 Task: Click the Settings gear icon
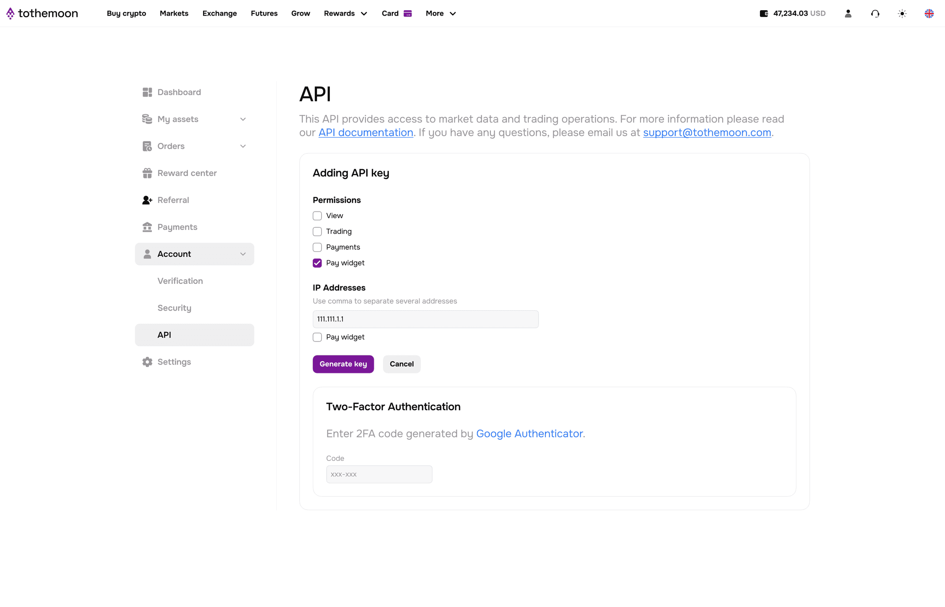click(147, 362)
